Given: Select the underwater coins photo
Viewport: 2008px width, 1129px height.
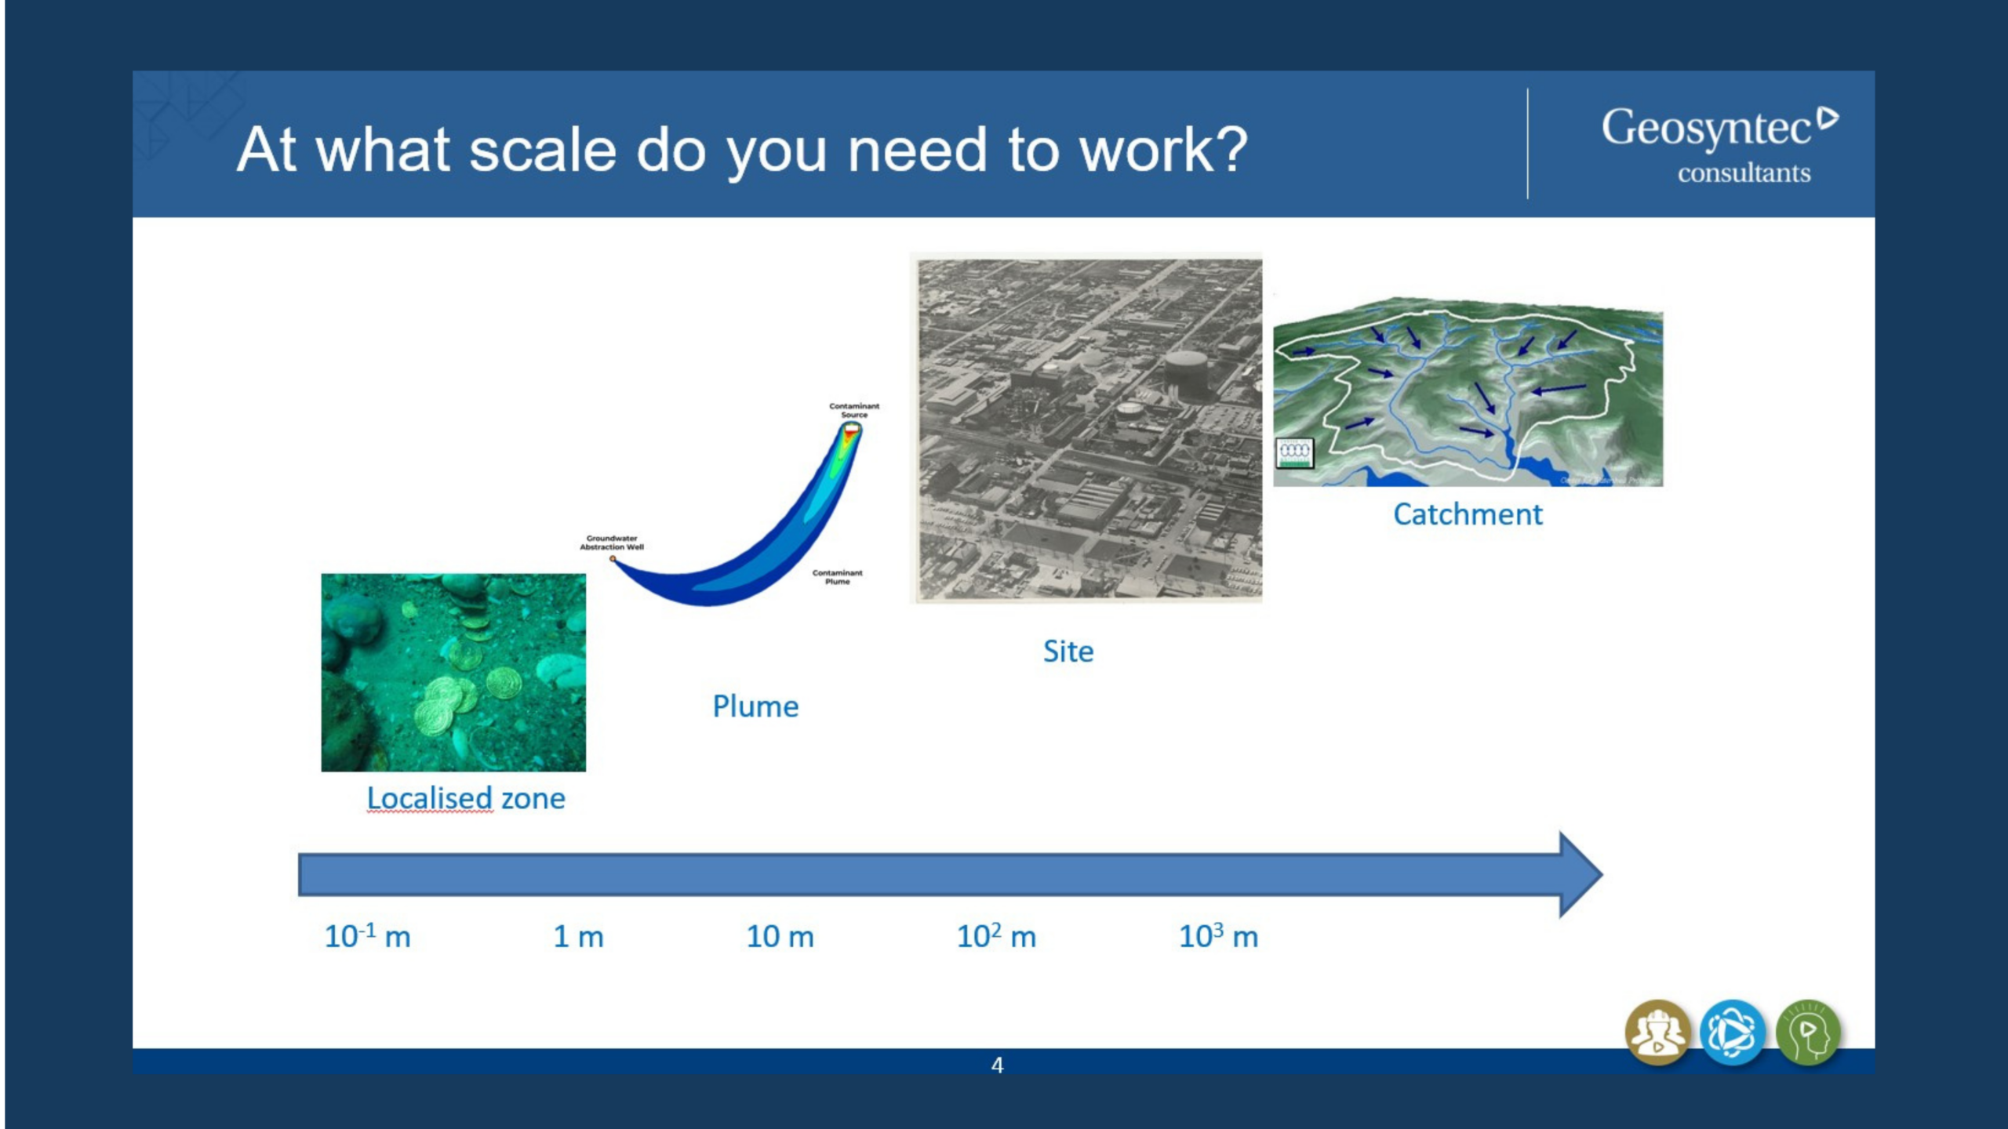Looking at the screenshot, I should tap(453, 672).
